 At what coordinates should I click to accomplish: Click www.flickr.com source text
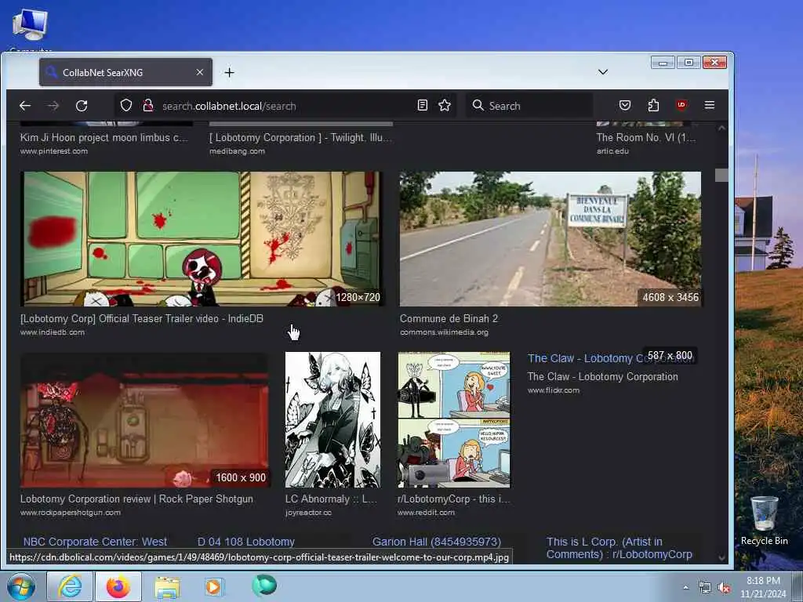(554, 390)
